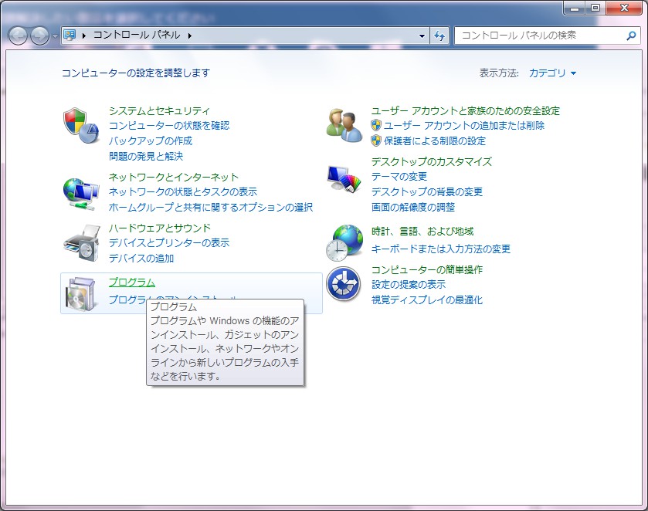Open デバイスの追加 link

pyautogui.click(x=141, y=258)
